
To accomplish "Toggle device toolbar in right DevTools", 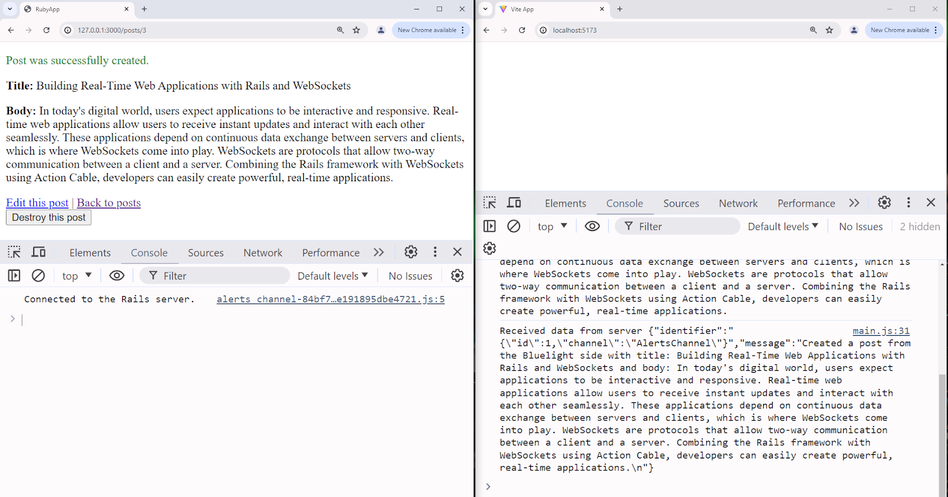I will 514,203.
